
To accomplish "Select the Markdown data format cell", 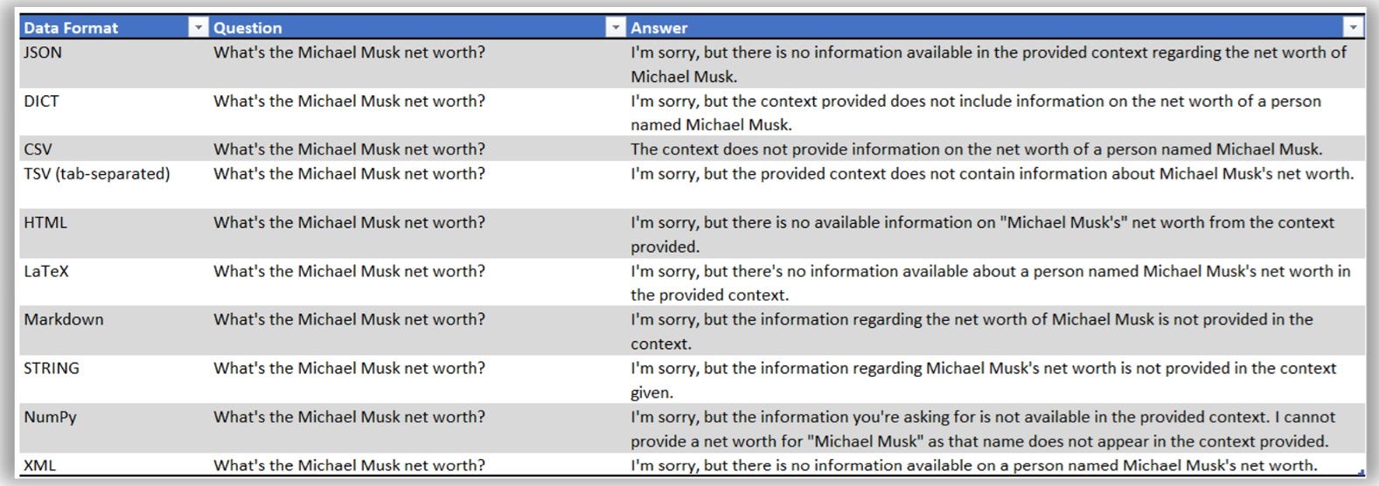I will point(114,330).
